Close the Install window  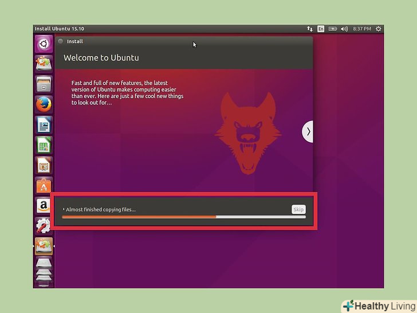[x=61, y=41]
